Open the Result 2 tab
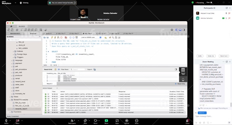 click(49, 84)
